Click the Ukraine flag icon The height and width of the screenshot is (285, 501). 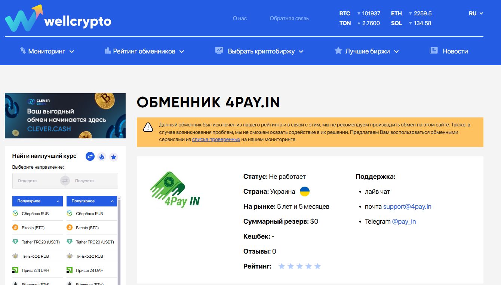pos(305,191)
